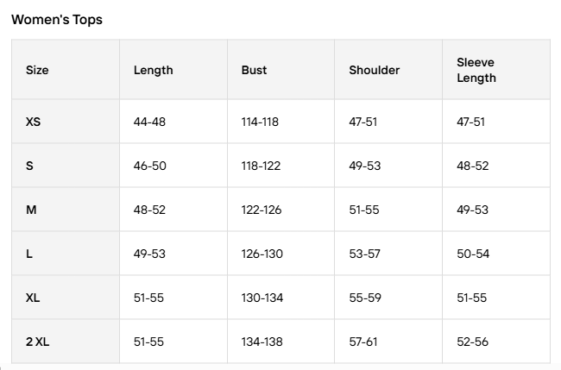Select the S size row label
The image size is (561, 370).
coord(30,166)
